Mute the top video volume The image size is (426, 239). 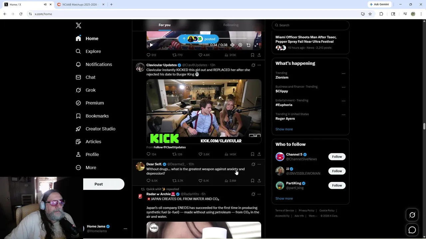point(232,45)
